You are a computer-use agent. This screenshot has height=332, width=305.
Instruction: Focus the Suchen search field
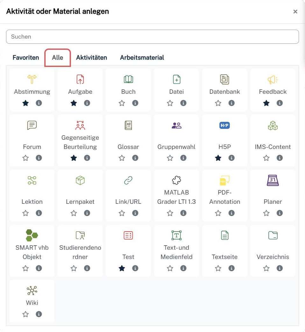click(x=152, y=37)
